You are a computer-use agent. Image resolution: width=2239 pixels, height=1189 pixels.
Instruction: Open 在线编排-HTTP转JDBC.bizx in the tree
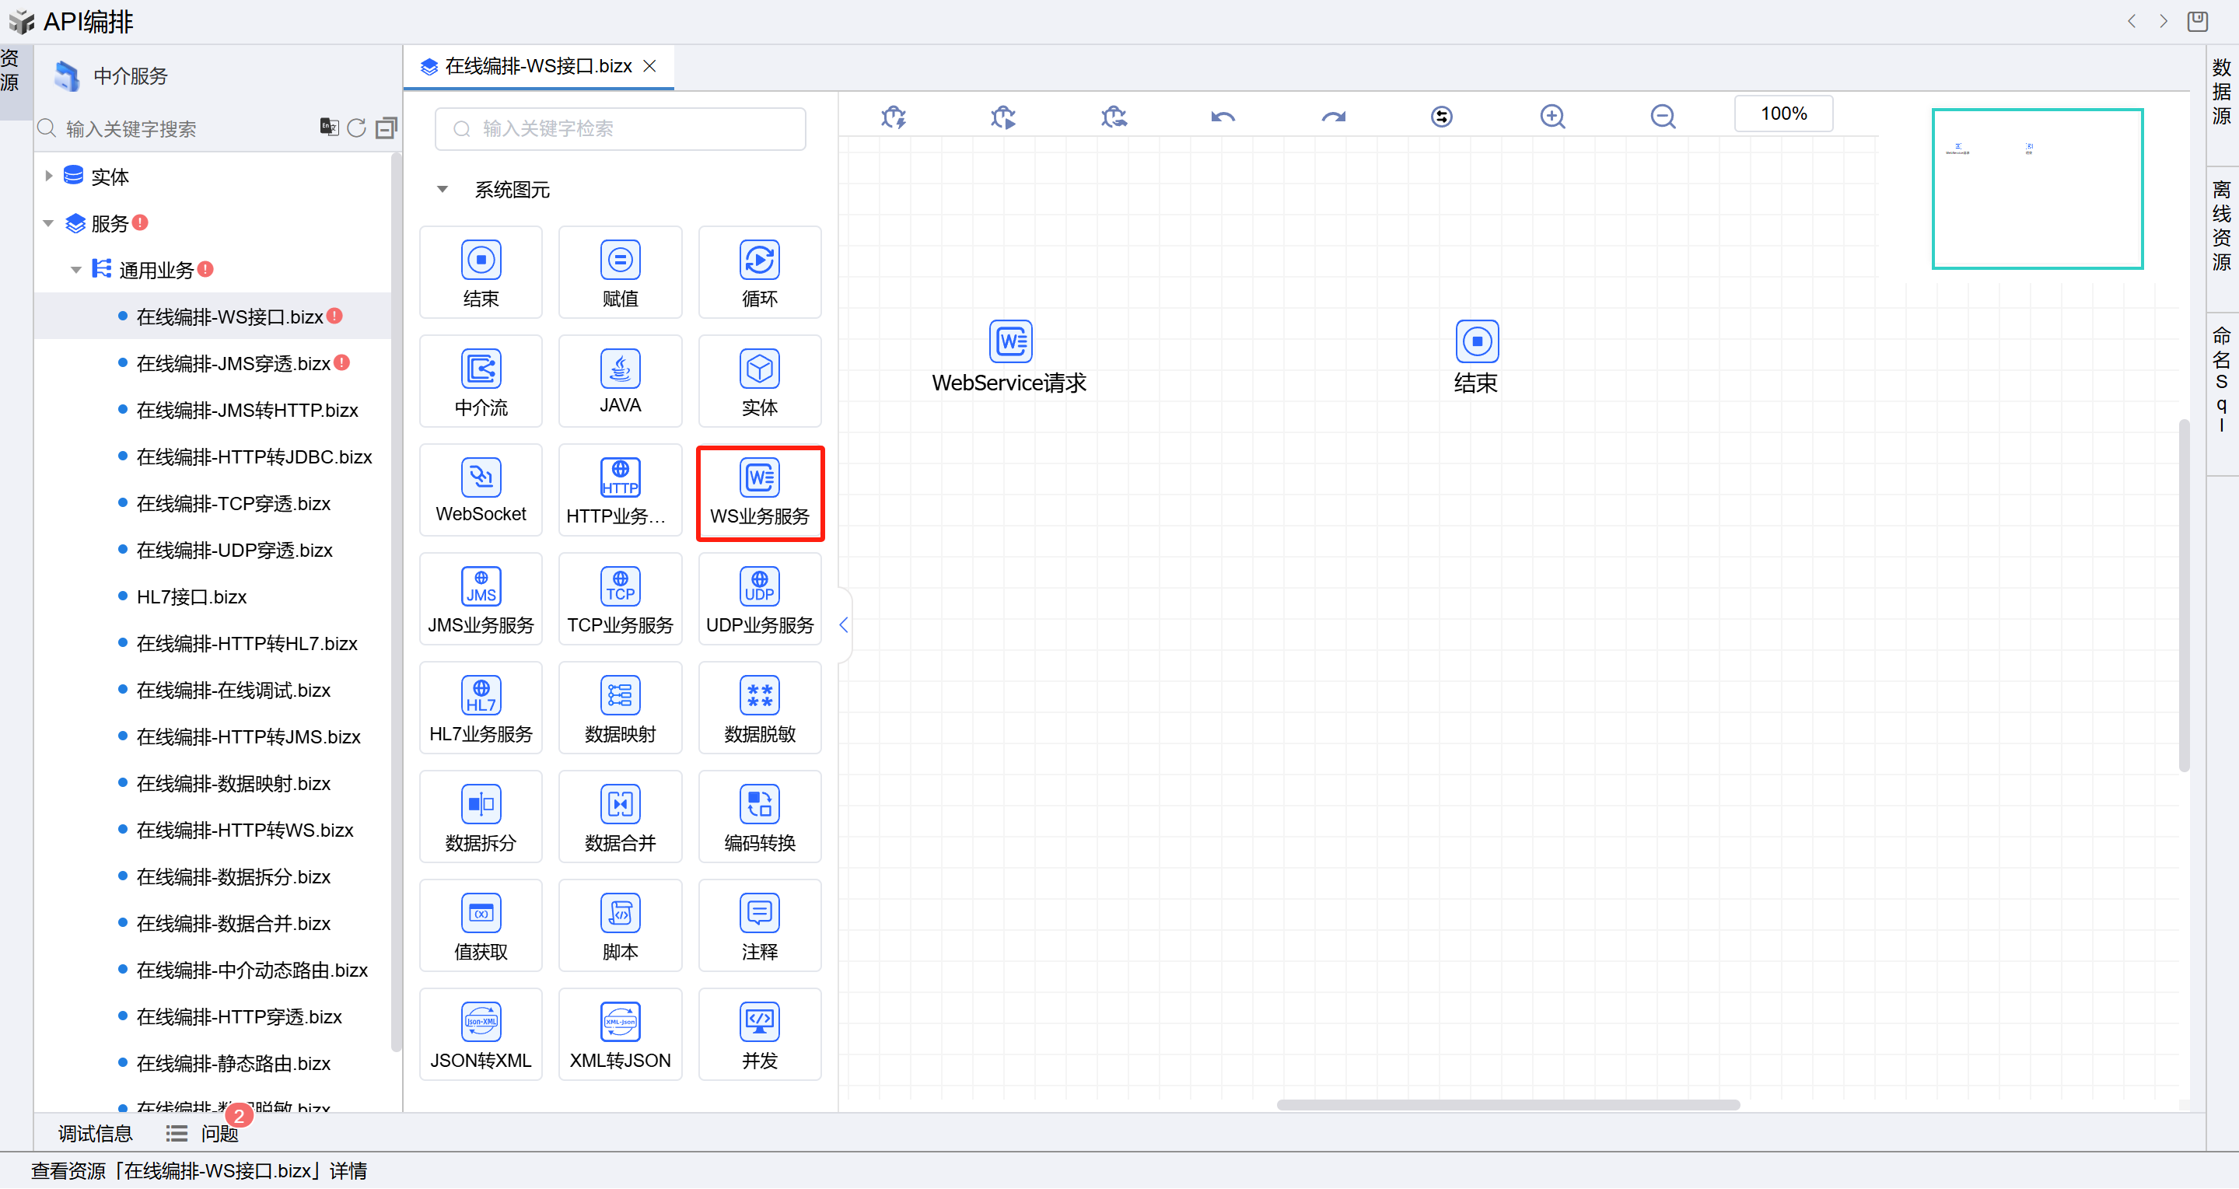pyautogui.click(x=254, y=457)
